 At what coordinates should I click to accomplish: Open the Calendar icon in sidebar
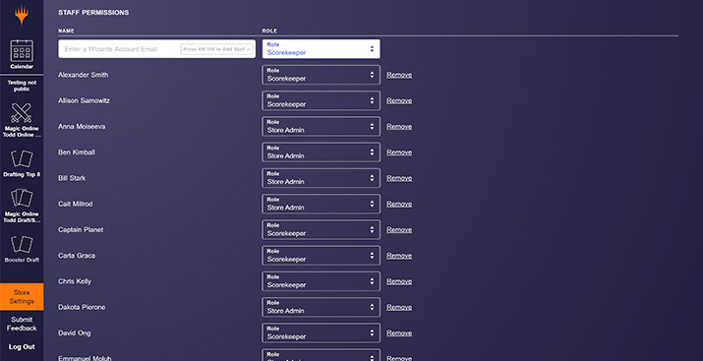pos(22,51)
